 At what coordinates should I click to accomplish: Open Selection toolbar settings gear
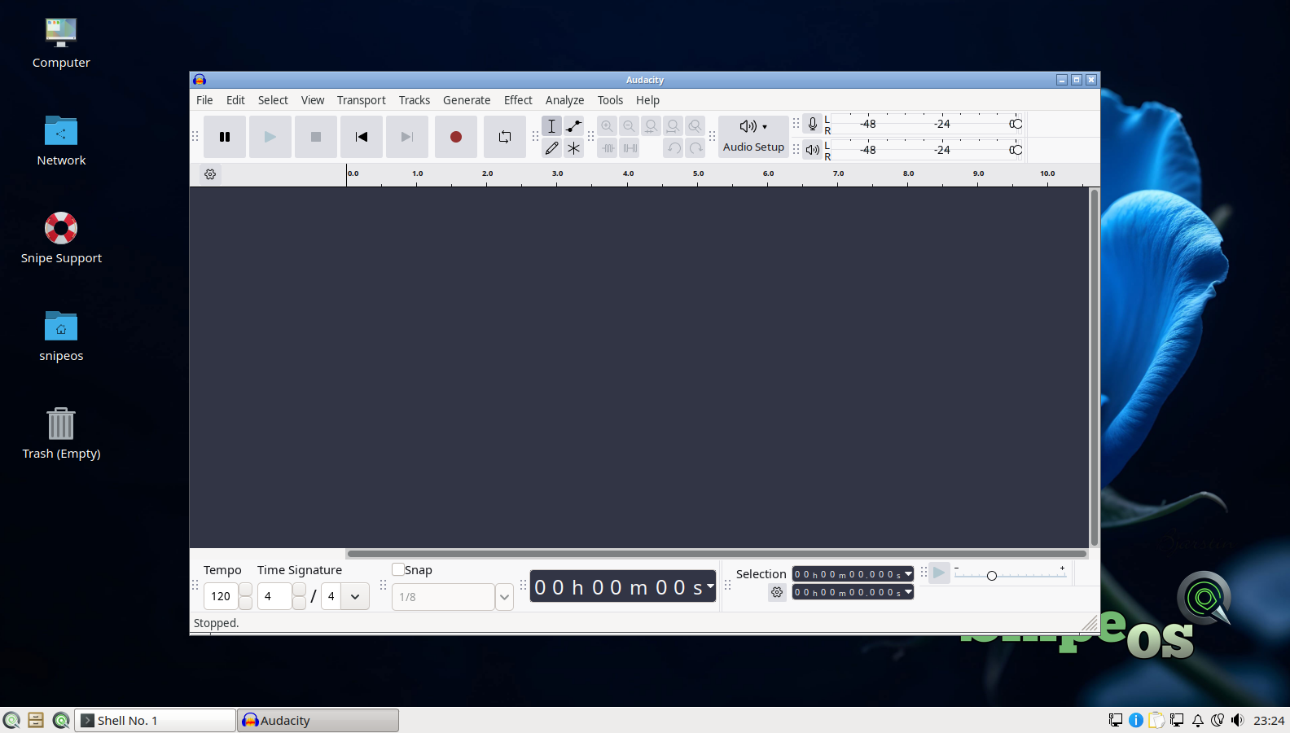point(777,592)
